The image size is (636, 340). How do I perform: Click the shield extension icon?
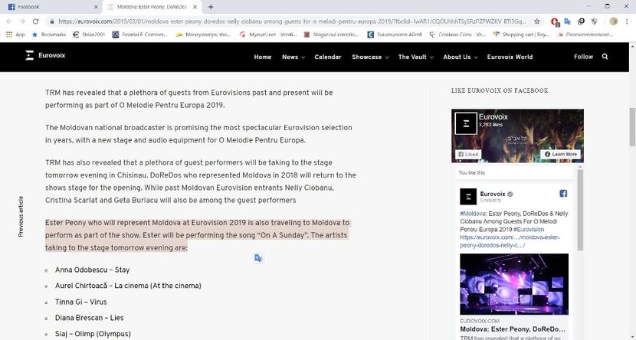[x=594, y=21]
